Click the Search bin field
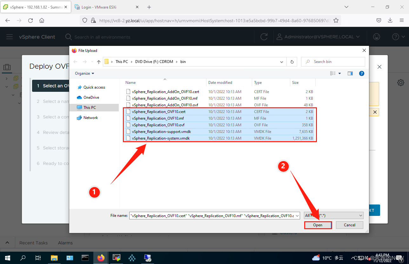Image resolution: width=409 pixels, height=264 pixels. pos(333,62)
